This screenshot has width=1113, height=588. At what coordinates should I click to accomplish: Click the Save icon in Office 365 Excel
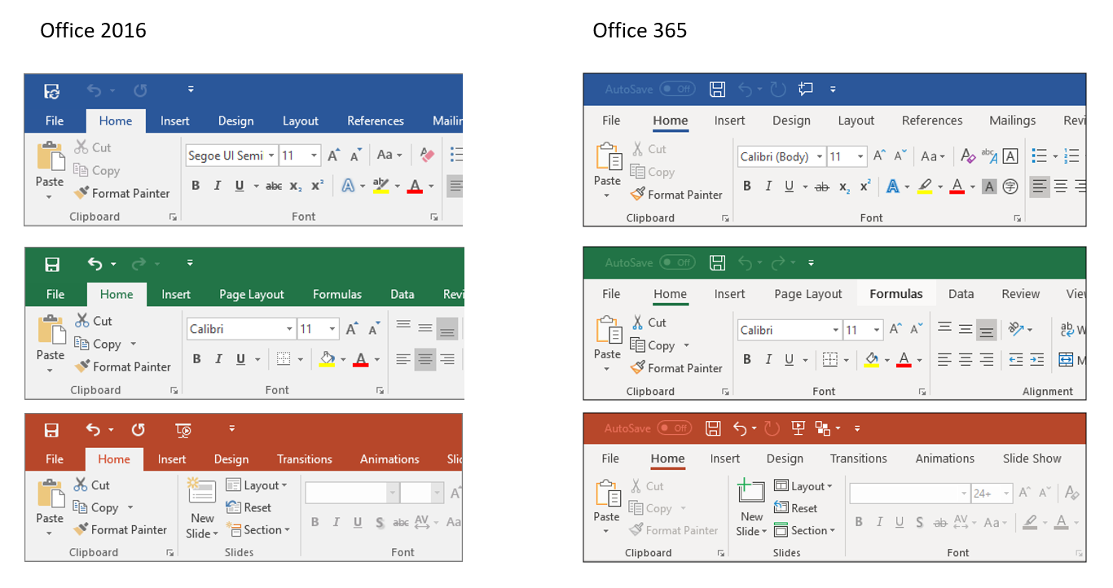click(717, 262)
